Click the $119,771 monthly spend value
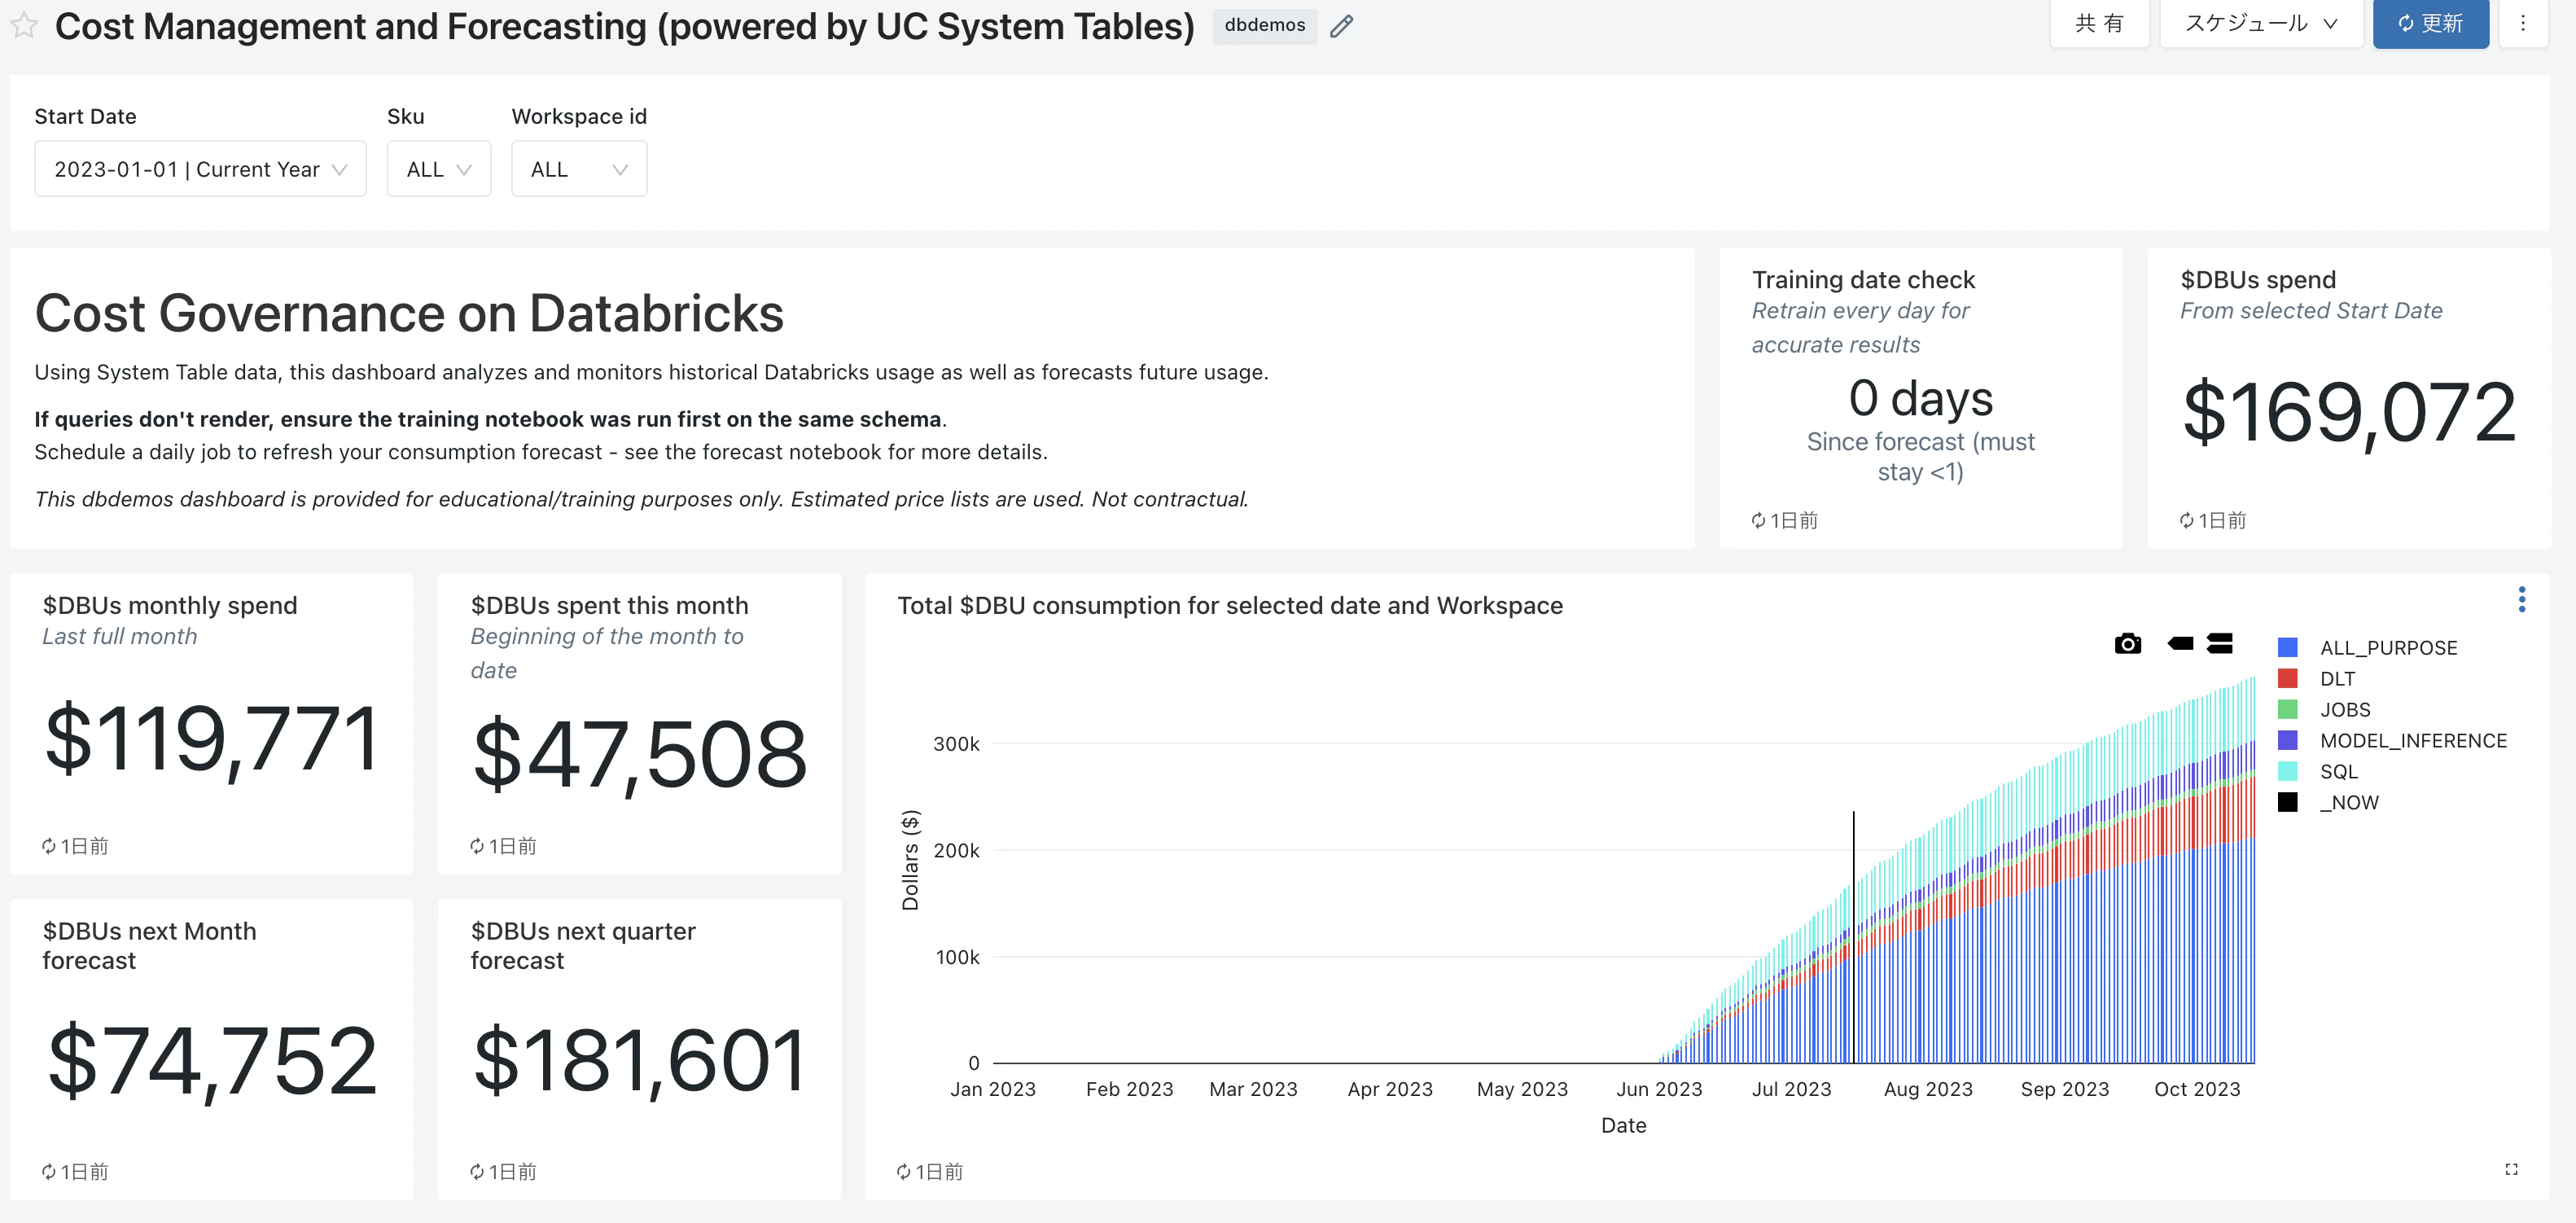The height and width of the screenshot is (1223, 2576). coord(212,739)
